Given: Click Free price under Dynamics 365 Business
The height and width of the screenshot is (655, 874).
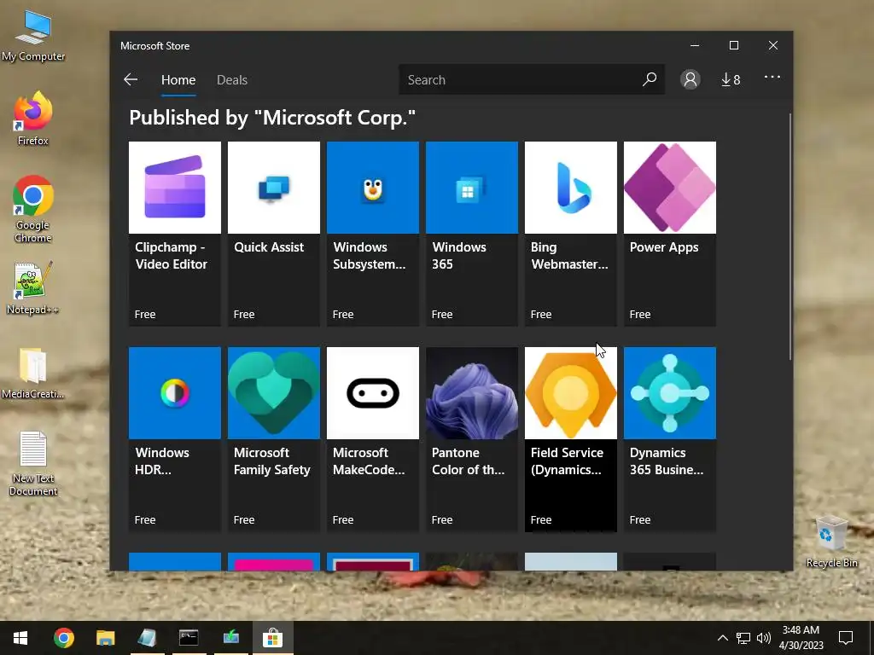Looking at the screenshot, I should [x=640, y=519].
